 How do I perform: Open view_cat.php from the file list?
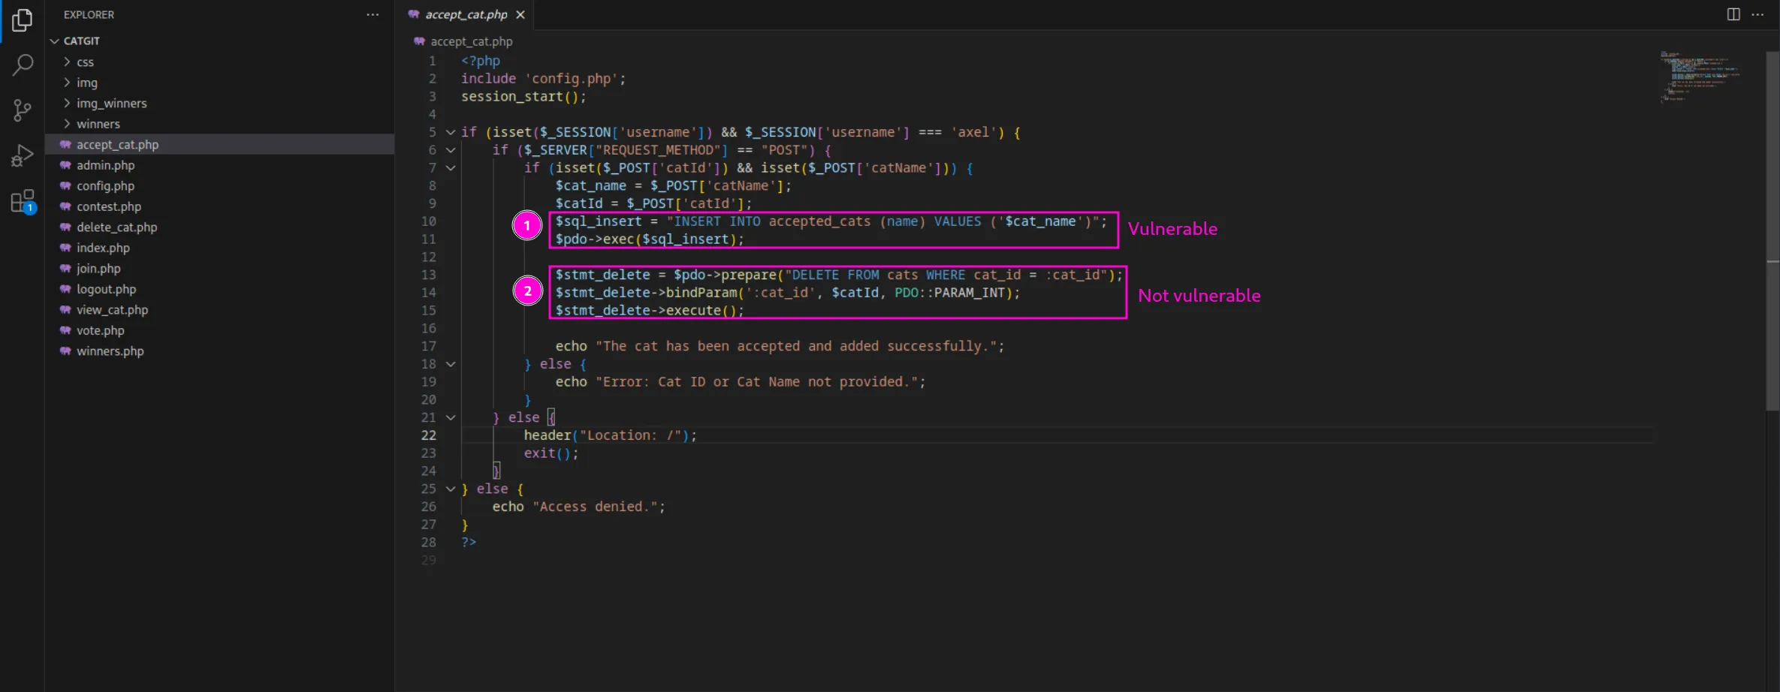219,309
